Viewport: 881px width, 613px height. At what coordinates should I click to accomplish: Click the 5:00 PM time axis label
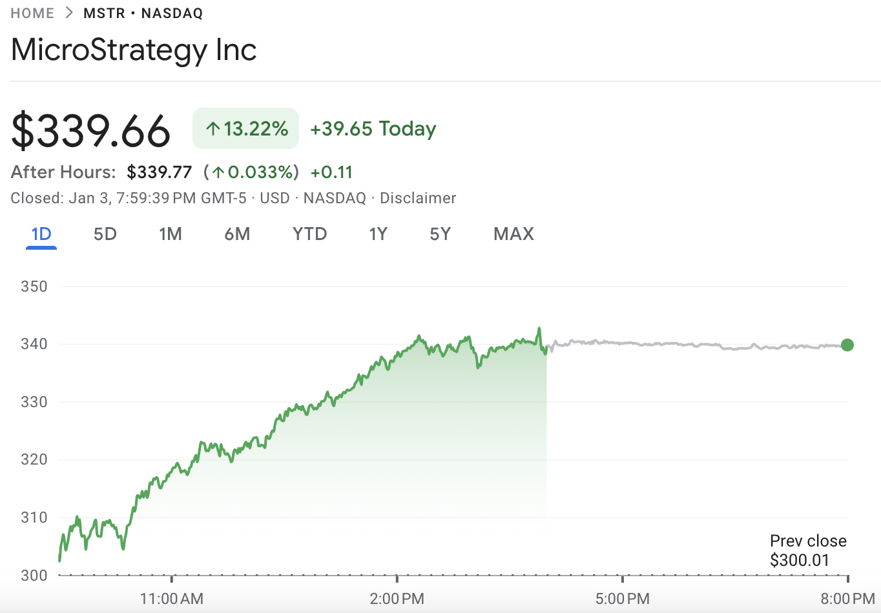pos(622,599)
